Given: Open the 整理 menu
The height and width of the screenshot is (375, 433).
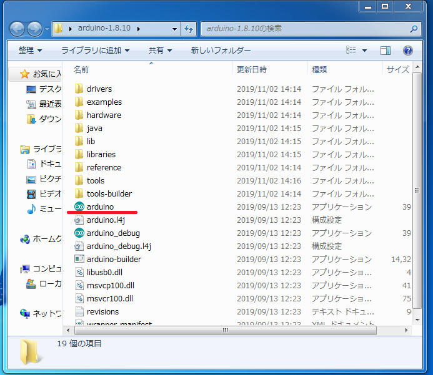Looking at the screenshot, I should pos(31,51).
